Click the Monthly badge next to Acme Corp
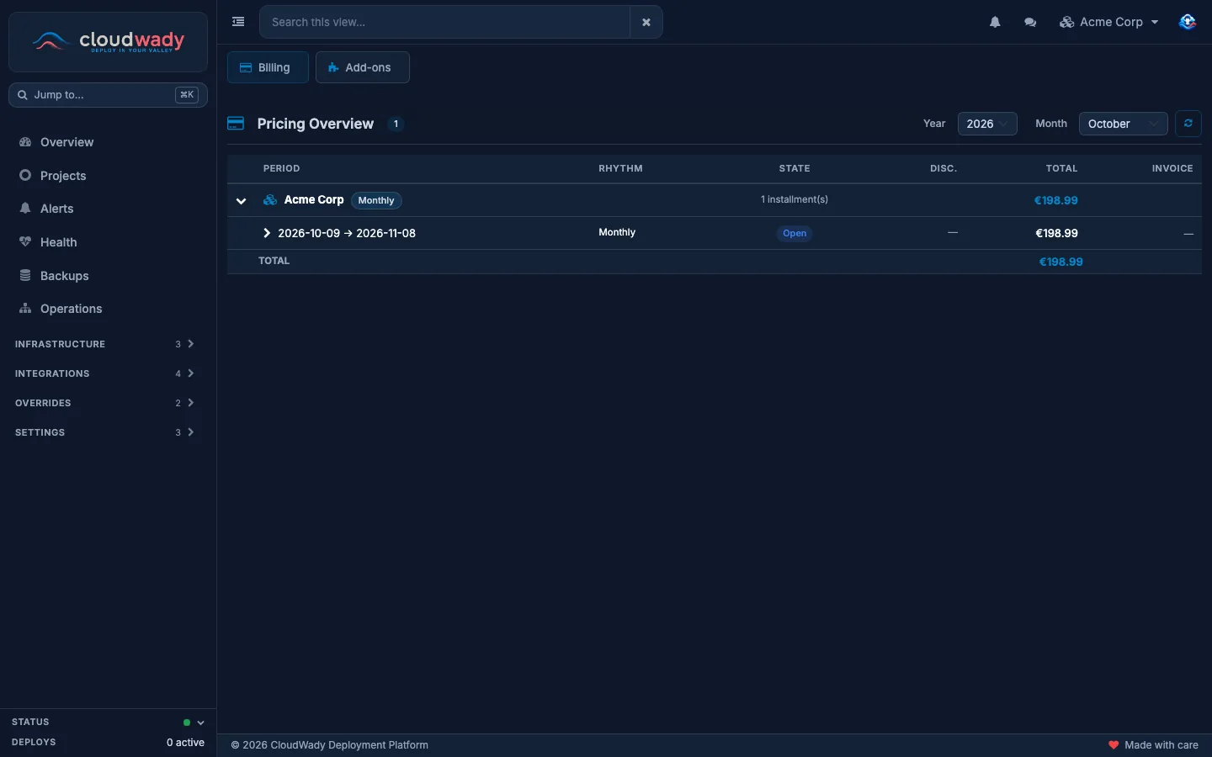The height and width of the screenshot is (757, 1212). [376, 200]
